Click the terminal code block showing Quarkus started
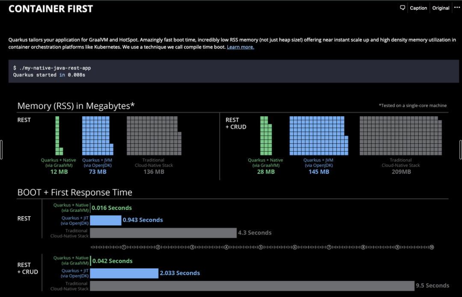 pos(234,71)
